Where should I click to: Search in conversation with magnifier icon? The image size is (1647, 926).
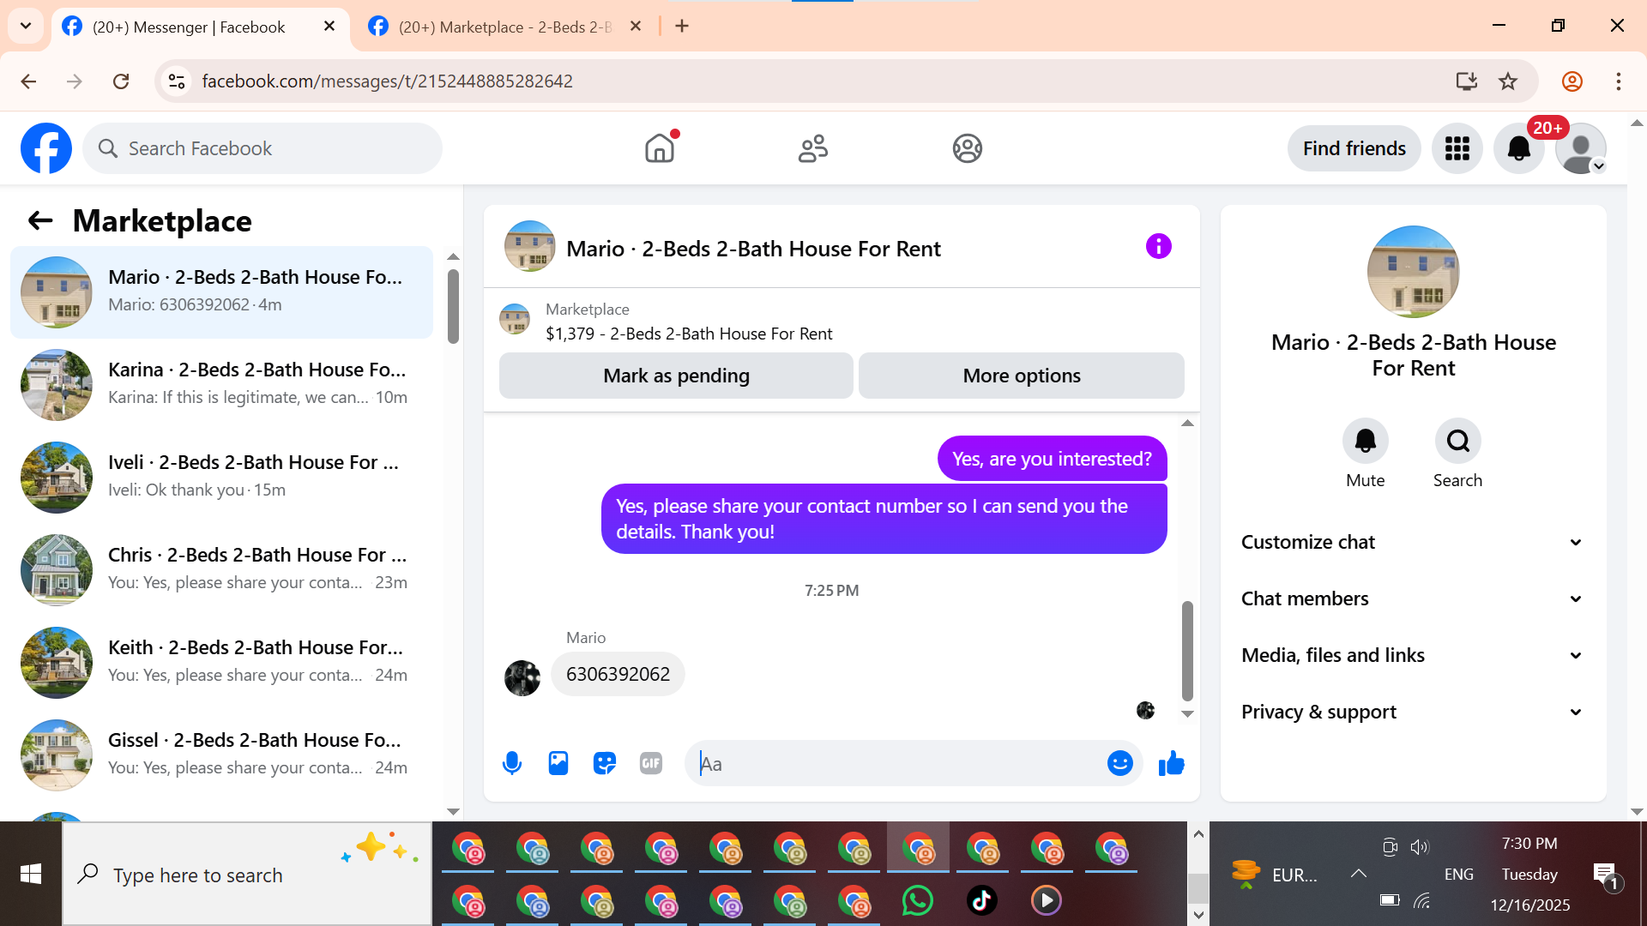click(1457, 441)
